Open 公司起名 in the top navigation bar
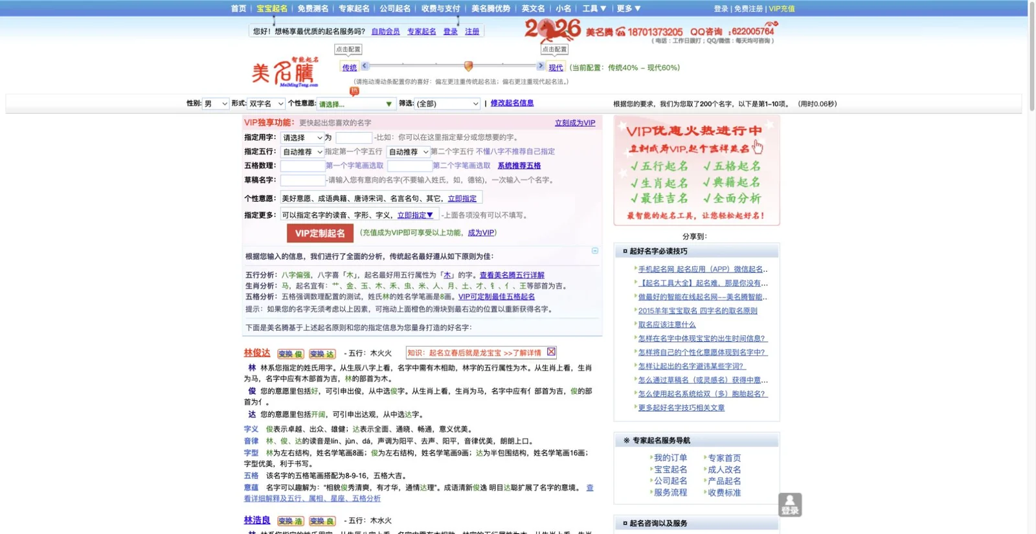Screen dimensions: 1036x534 pyautogui.click(x=395, y=8)
